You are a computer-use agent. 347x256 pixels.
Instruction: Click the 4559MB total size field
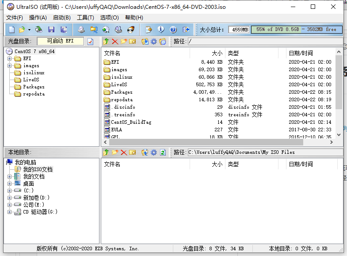[239, 30]
